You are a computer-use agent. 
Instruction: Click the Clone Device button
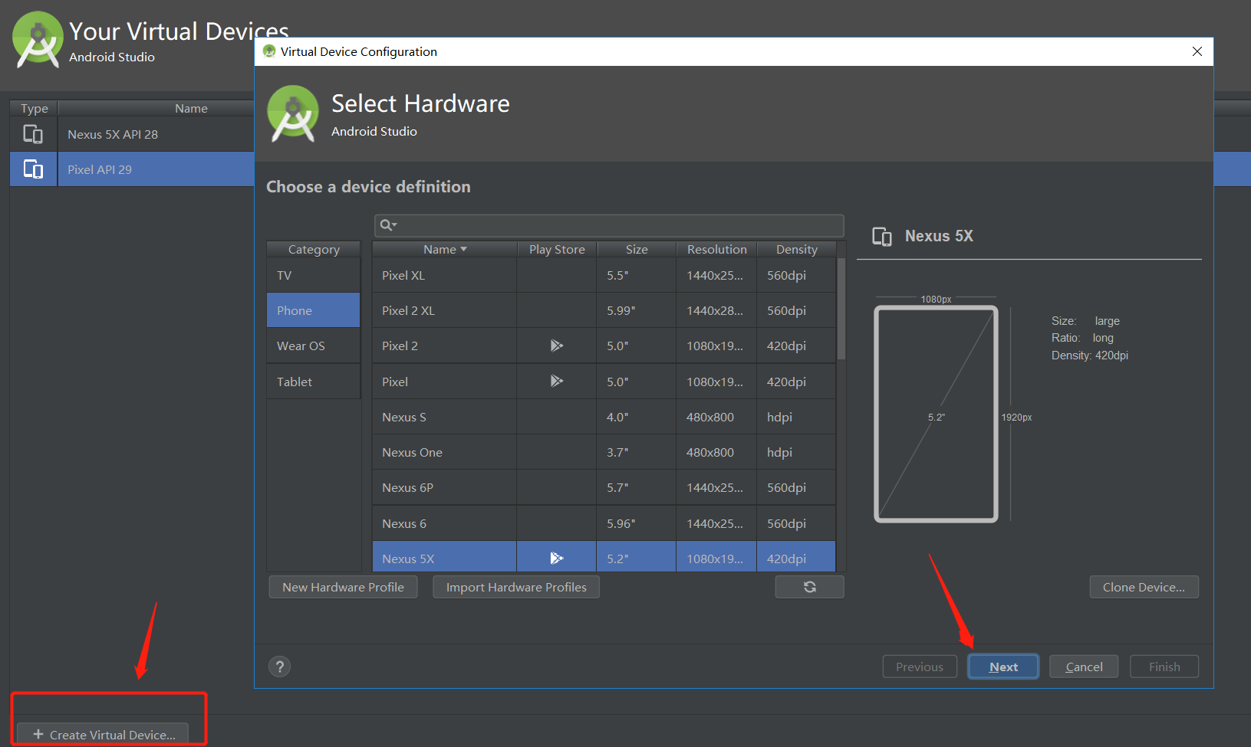point(1144,587)
